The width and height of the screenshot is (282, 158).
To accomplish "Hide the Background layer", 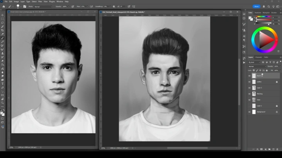I will click(x=249, y=112).
